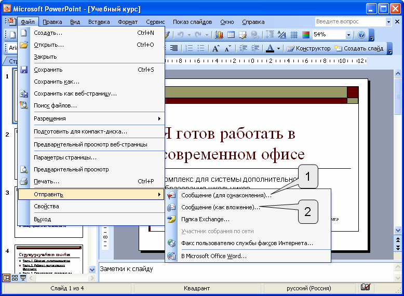Open the Undo history dropdown arrow
The height and width of the screenshot is (296, 404).
(x=189, y=35)
